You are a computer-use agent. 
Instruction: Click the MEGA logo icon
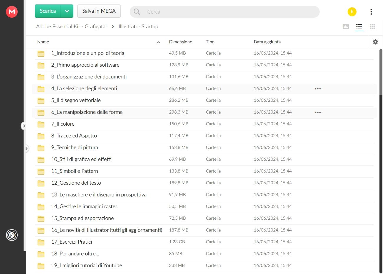coord(12,12)
